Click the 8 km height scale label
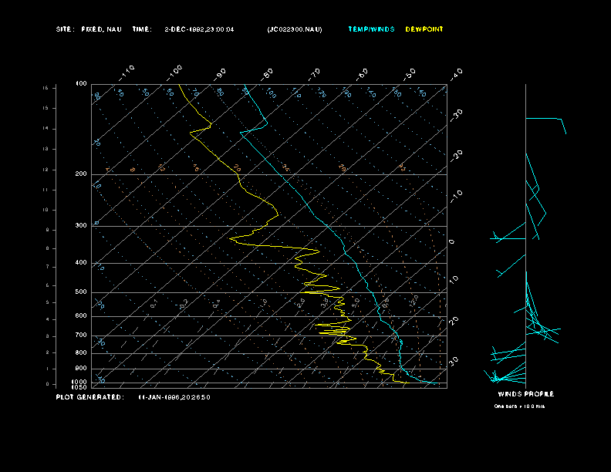The height and width of the screenshot is (472, 611). [x=47, y=248]
